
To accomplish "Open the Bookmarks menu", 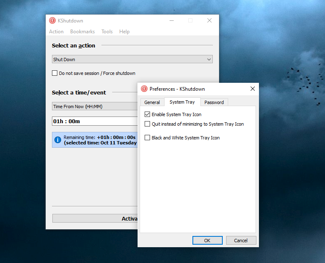I will click(x=82, y=32).
